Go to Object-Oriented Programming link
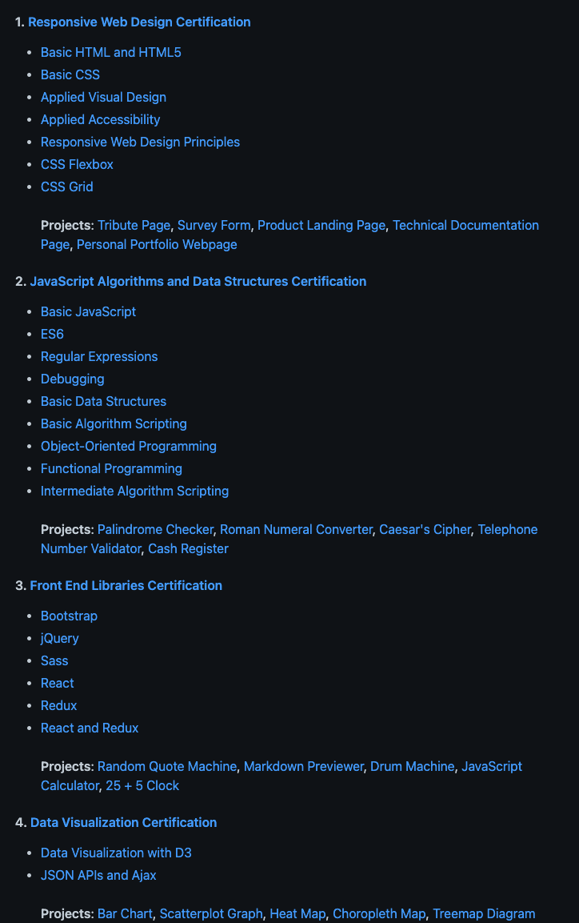The width and height of the screenshot is (579, 923). click(x=129, y=446)
